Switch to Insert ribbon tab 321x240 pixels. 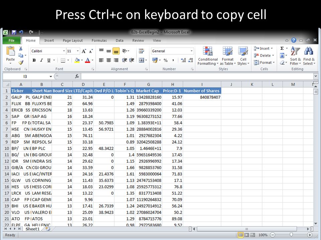[49, 40]
